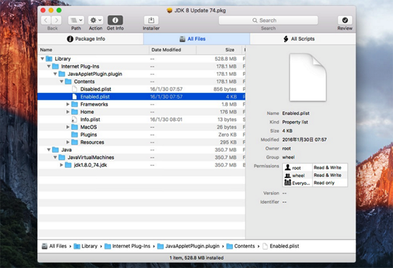This screenshot has height=268, width=393.
Task: Select the jdk1.8.0_74.jdk folder icon
Action: tap(68, 165)
